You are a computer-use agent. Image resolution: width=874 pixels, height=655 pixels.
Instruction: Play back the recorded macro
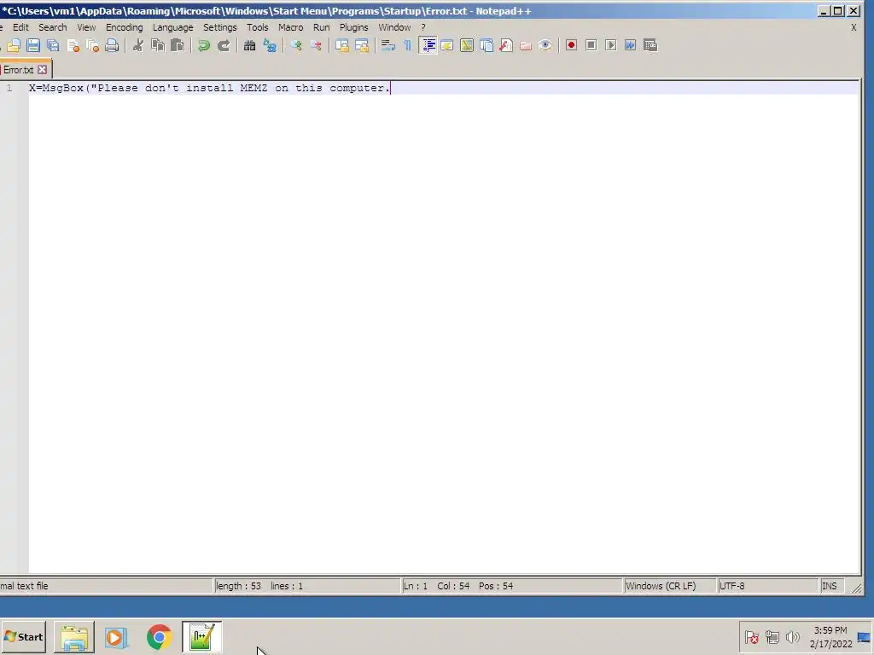click(x=611, y=46)
